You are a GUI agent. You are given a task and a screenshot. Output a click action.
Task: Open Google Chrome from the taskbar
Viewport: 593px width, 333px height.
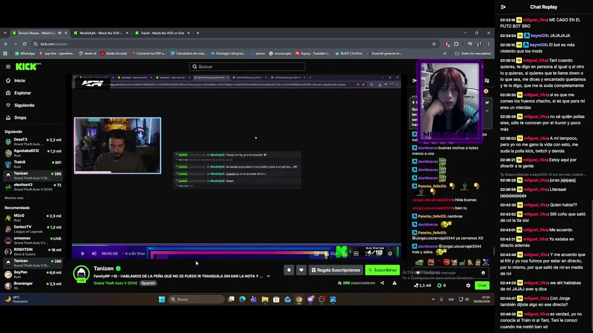point(299,299)
